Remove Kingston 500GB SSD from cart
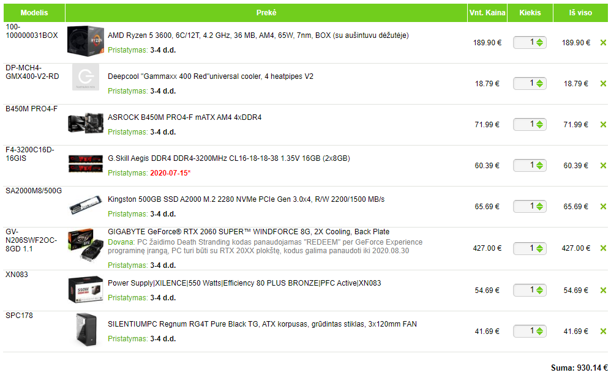The image size is (611, 389). click(603, 206)
